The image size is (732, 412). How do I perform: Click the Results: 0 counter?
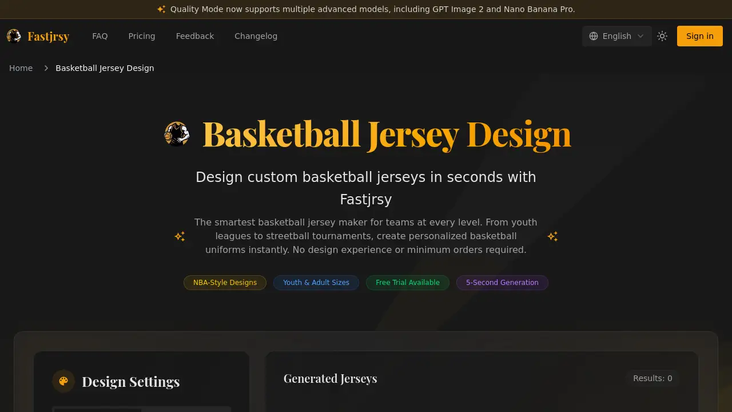tap(653, 378)
